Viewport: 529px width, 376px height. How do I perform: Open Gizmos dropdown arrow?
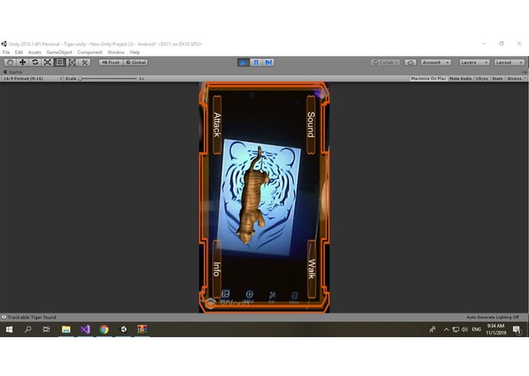pos(525,78)
